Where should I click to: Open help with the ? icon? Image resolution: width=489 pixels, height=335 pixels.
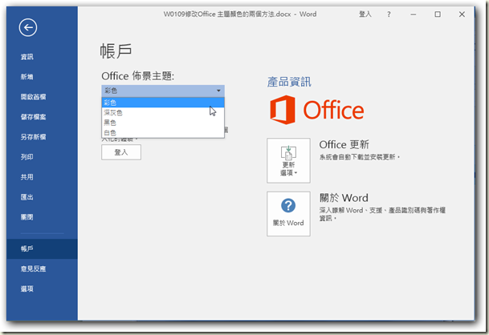(389, 14)
